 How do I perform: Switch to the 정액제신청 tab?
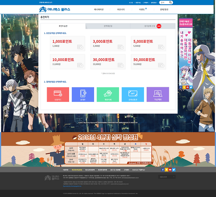point(108,26)
